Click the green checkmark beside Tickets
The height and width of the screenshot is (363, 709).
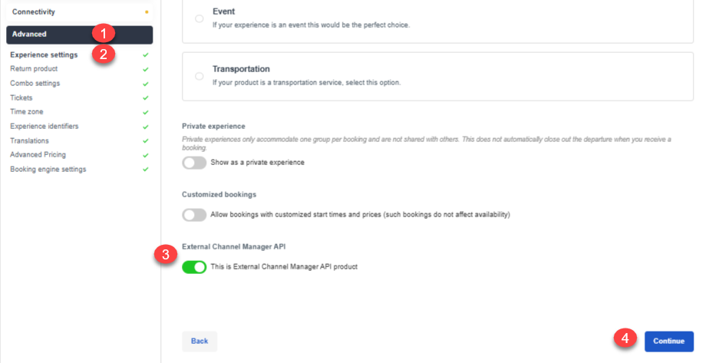[x=146, y=98]
